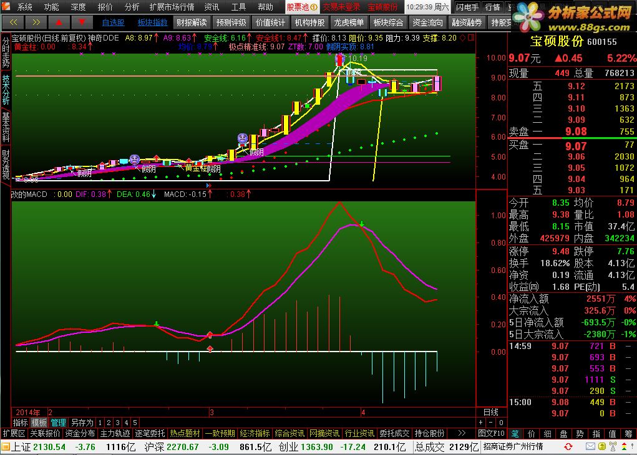Select the 模板 tab below chart
Screen dimensions: 637x455
pos(39,423)
